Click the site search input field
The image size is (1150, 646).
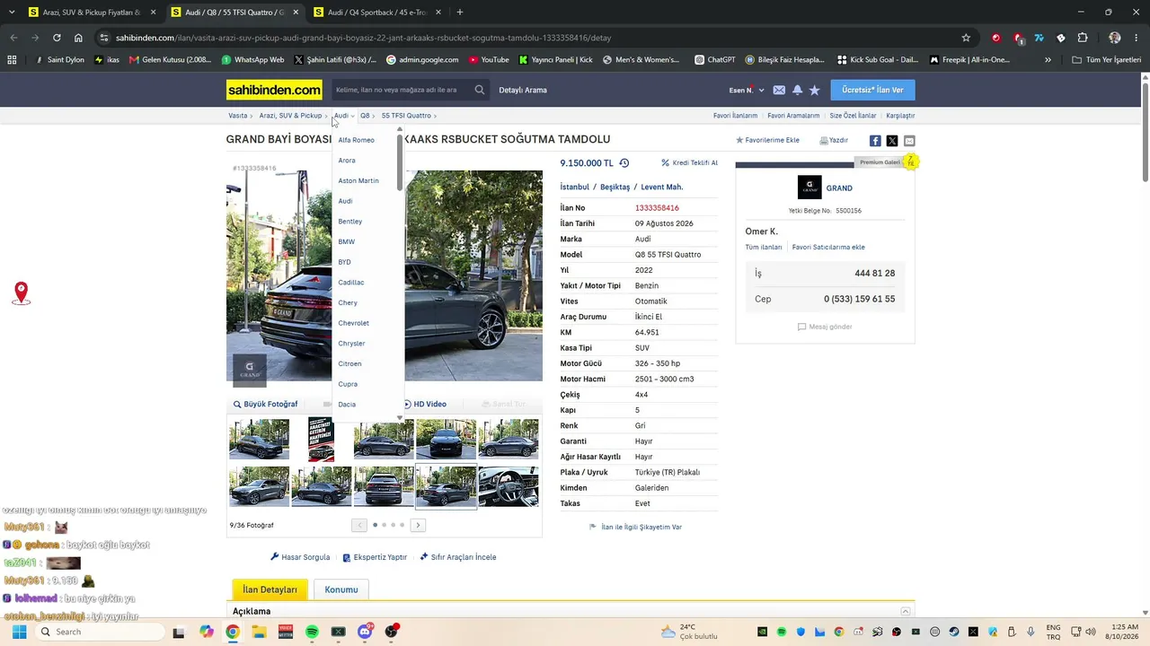[402, 90]
